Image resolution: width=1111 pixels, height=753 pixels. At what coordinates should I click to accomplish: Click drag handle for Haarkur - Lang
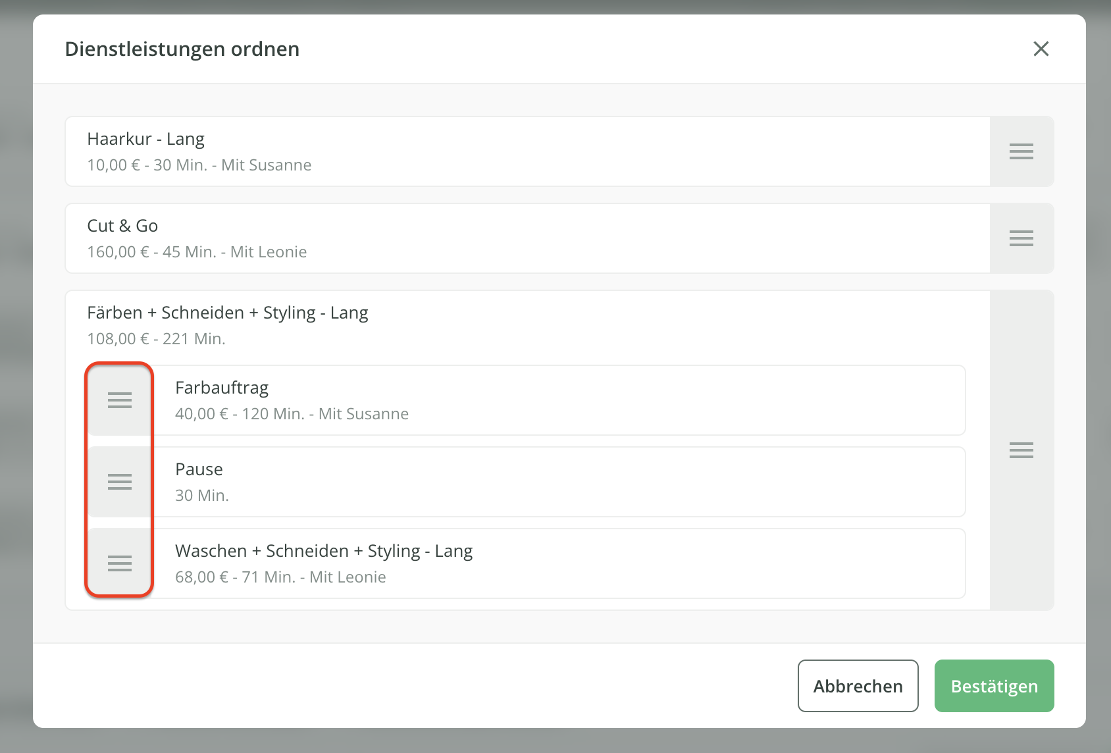click(1021, 151)
